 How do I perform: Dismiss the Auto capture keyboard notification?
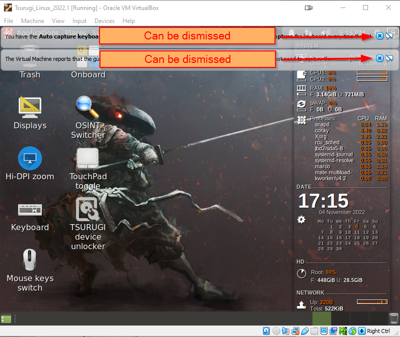coord(379,35)
